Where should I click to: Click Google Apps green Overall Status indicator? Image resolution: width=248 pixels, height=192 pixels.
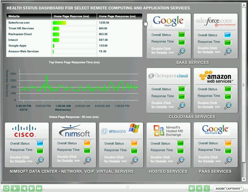pos(182,35)
